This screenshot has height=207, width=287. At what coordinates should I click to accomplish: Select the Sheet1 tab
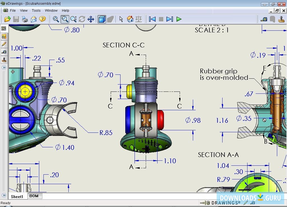[x=17, y=196]
